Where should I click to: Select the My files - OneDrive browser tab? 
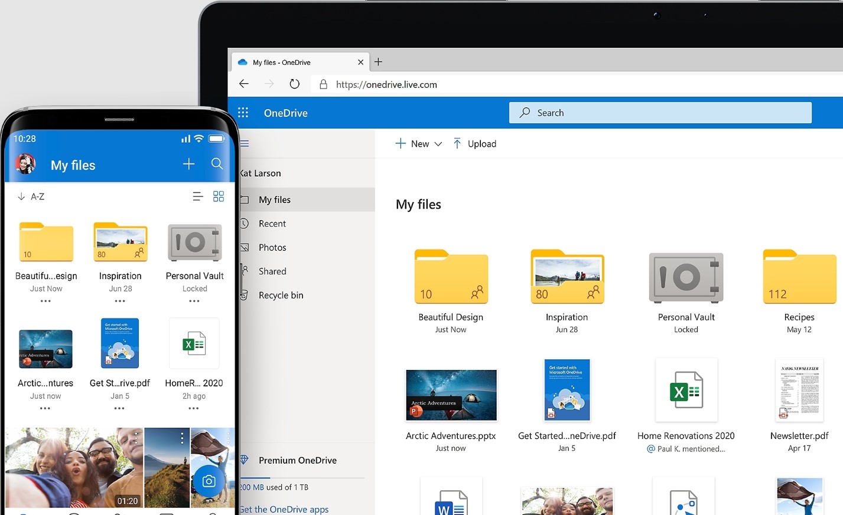coord(299,62)
